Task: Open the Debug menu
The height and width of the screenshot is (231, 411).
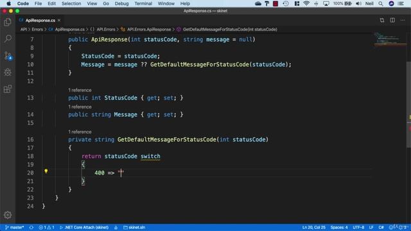Action: tap(121, 3)
